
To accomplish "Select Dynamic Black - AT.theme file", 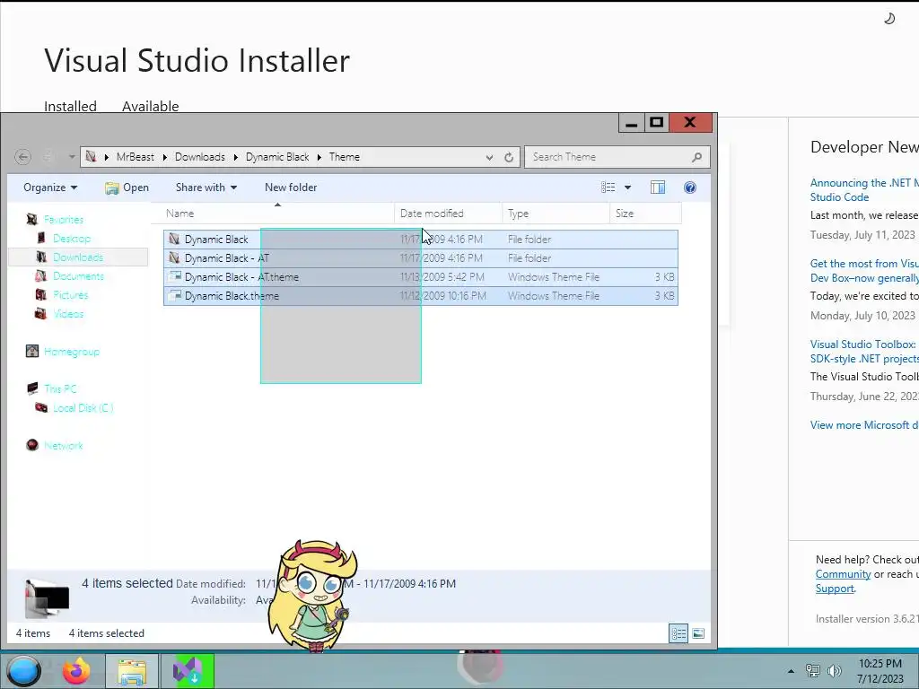I will [x=421, y=276].
